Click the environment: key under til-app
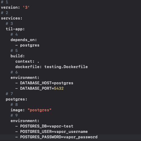Viewport: 141px width, 141px height. click(x=25, y=78)
